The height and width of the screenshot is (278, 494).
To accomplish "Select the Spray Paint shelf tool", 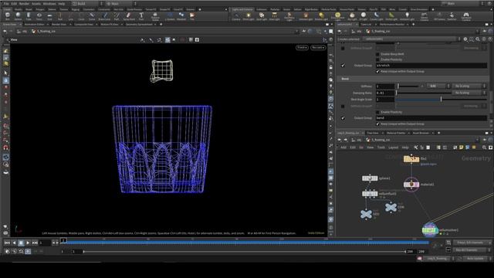I will [129, 16].
